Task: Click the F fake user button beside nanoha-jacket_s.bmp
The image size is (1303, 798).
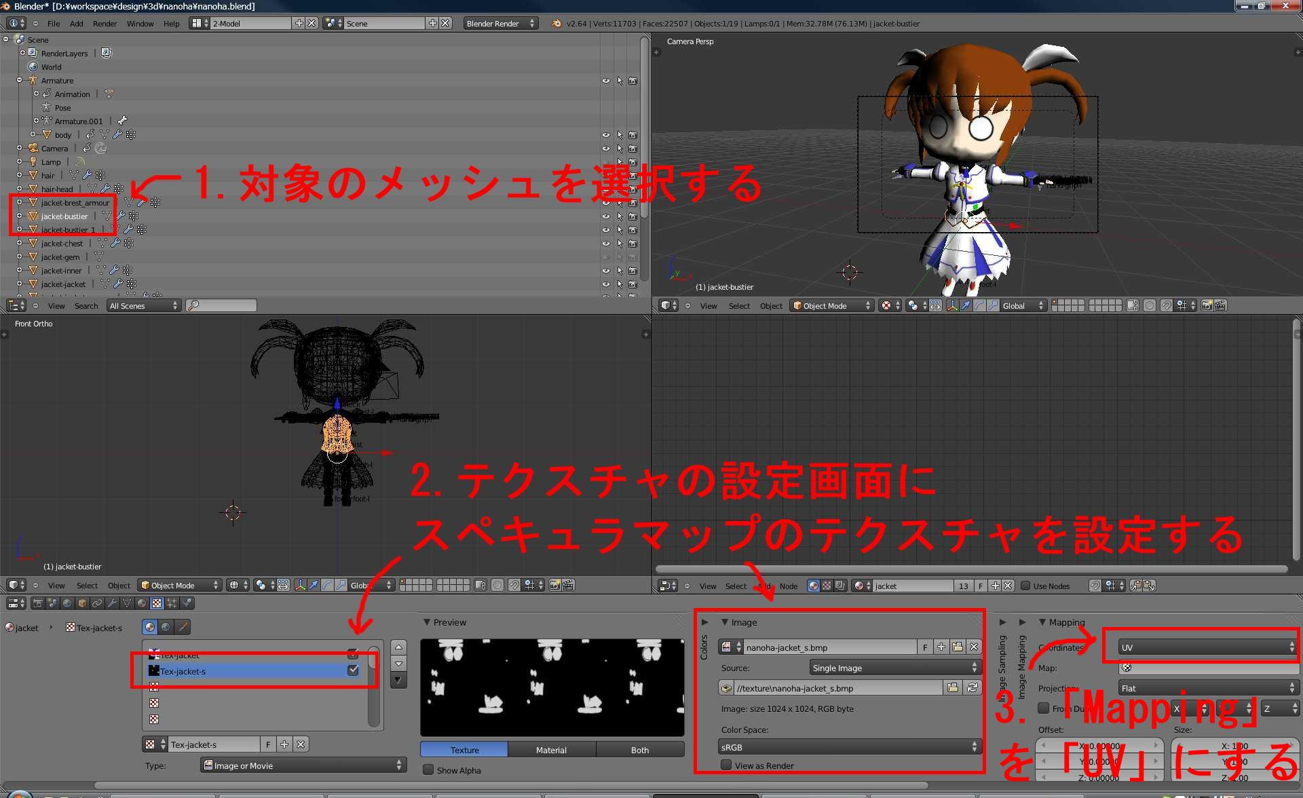Action: 924,647
